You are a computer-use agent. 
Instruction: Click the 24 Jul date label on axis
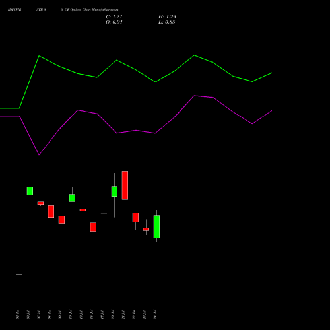point(155,314)
